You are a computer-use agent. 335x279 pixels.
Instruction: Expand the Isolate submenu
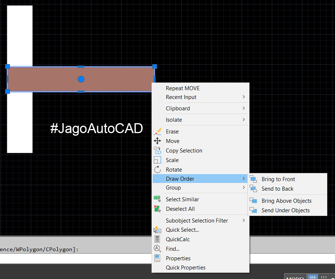point(174,120)
